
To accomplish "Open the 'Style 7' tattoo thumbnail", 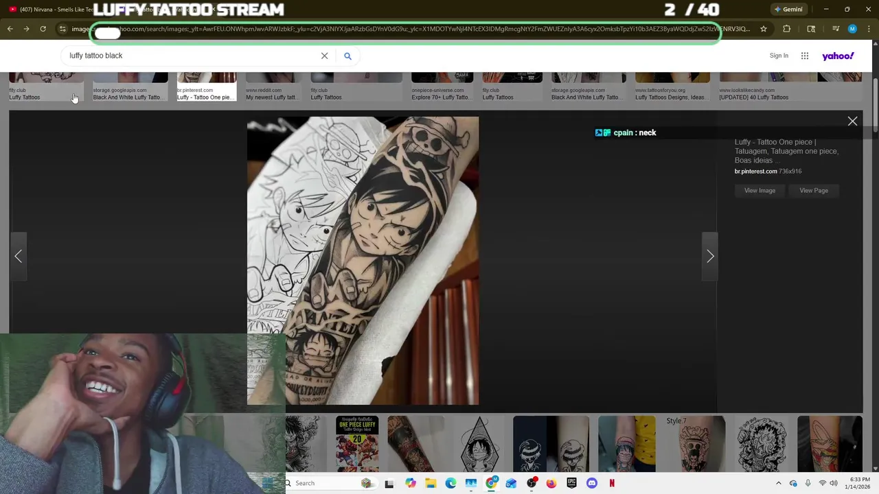I will click(x=695, y=444).
